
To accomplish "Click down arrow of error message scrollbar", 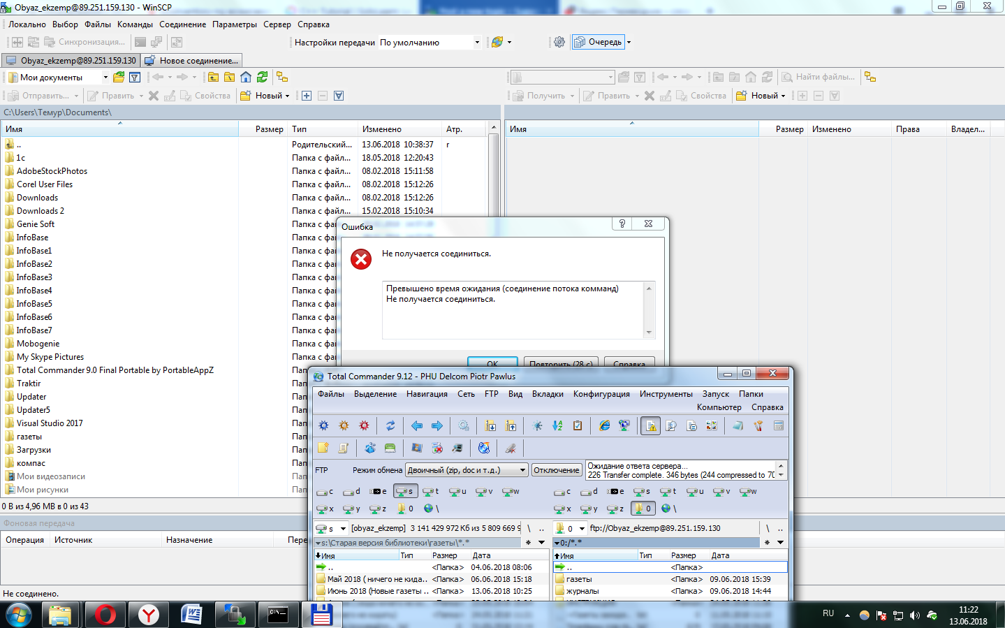I will 650,333.
